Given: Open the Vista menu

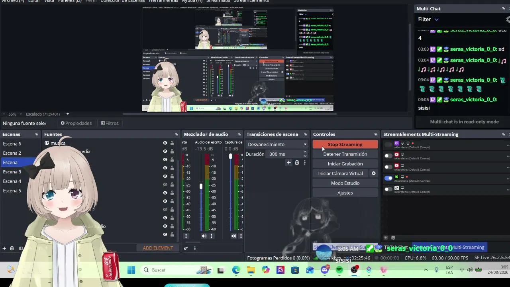Looking at the screenshot, I should (49, 1).
